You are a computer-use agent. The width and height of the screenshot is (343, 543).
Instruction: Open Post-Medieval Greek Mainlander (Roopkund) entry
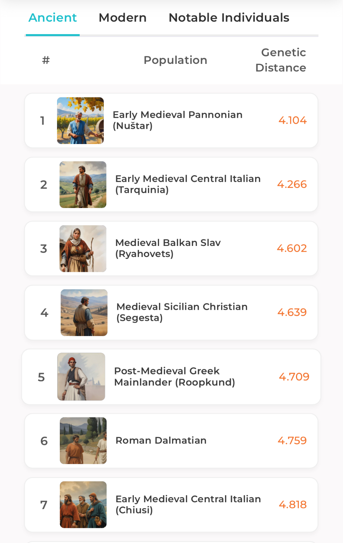(174, 377)
